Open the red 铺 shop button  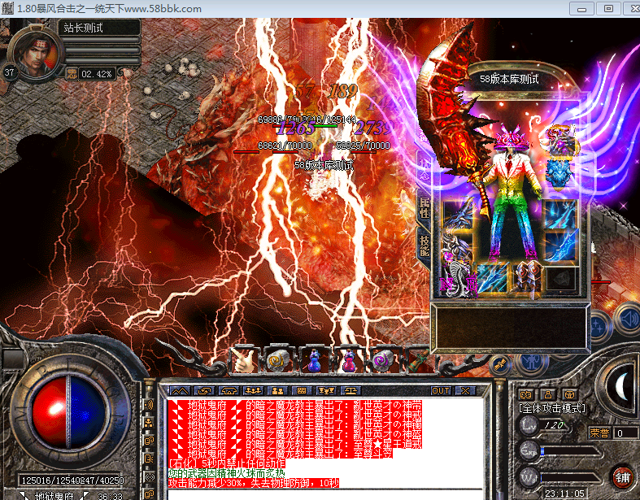pos(622,476)
